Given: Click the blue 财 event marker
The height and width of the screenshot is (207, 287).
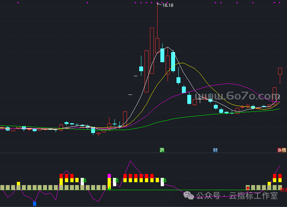Looking at the screenshot, I should (215, 150).
